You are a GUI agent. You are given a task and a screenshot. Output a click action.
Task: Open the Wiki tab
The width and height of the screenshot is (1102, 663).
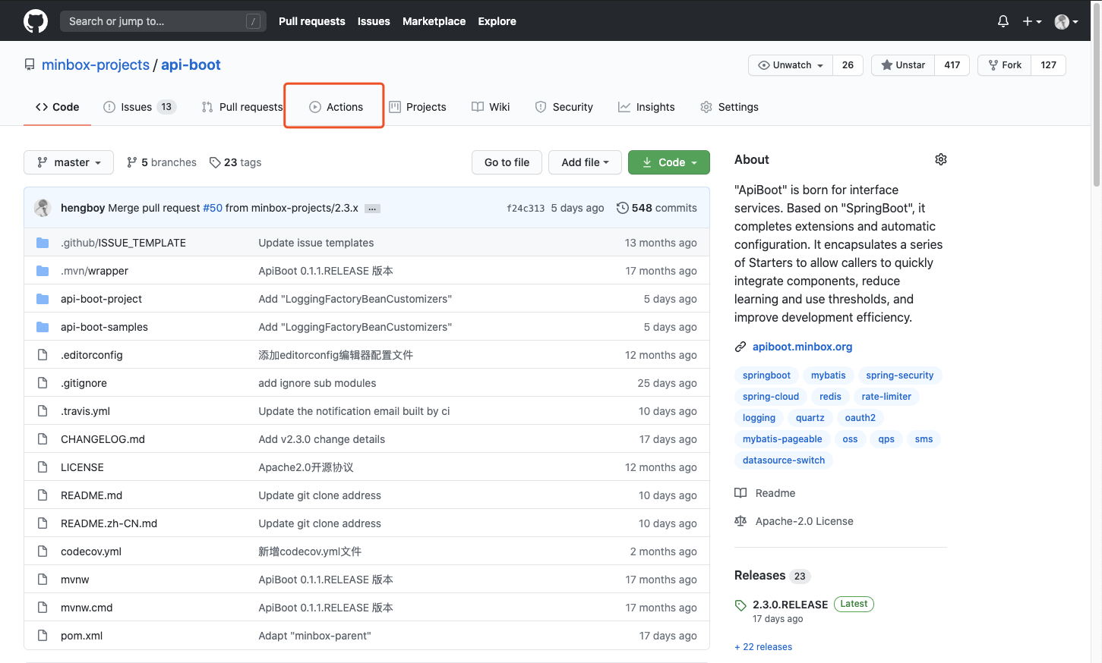click(491, 107)
